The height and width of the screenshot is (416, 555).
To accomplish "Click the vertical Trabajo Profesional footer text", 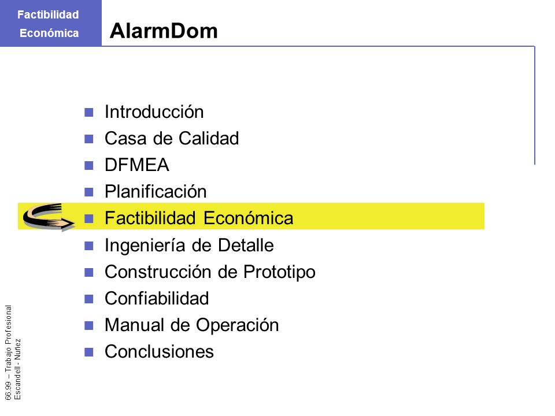I will coord(9,352).
